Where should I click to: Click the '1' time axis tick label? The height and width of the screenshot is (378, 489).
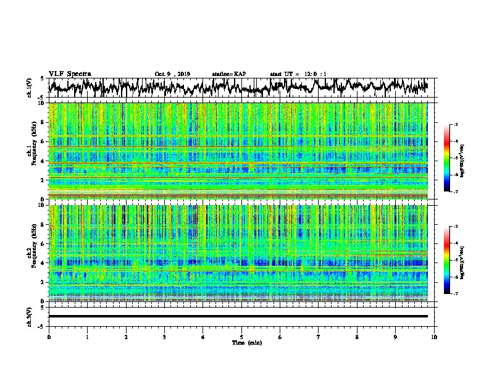(x=87, y=337)
